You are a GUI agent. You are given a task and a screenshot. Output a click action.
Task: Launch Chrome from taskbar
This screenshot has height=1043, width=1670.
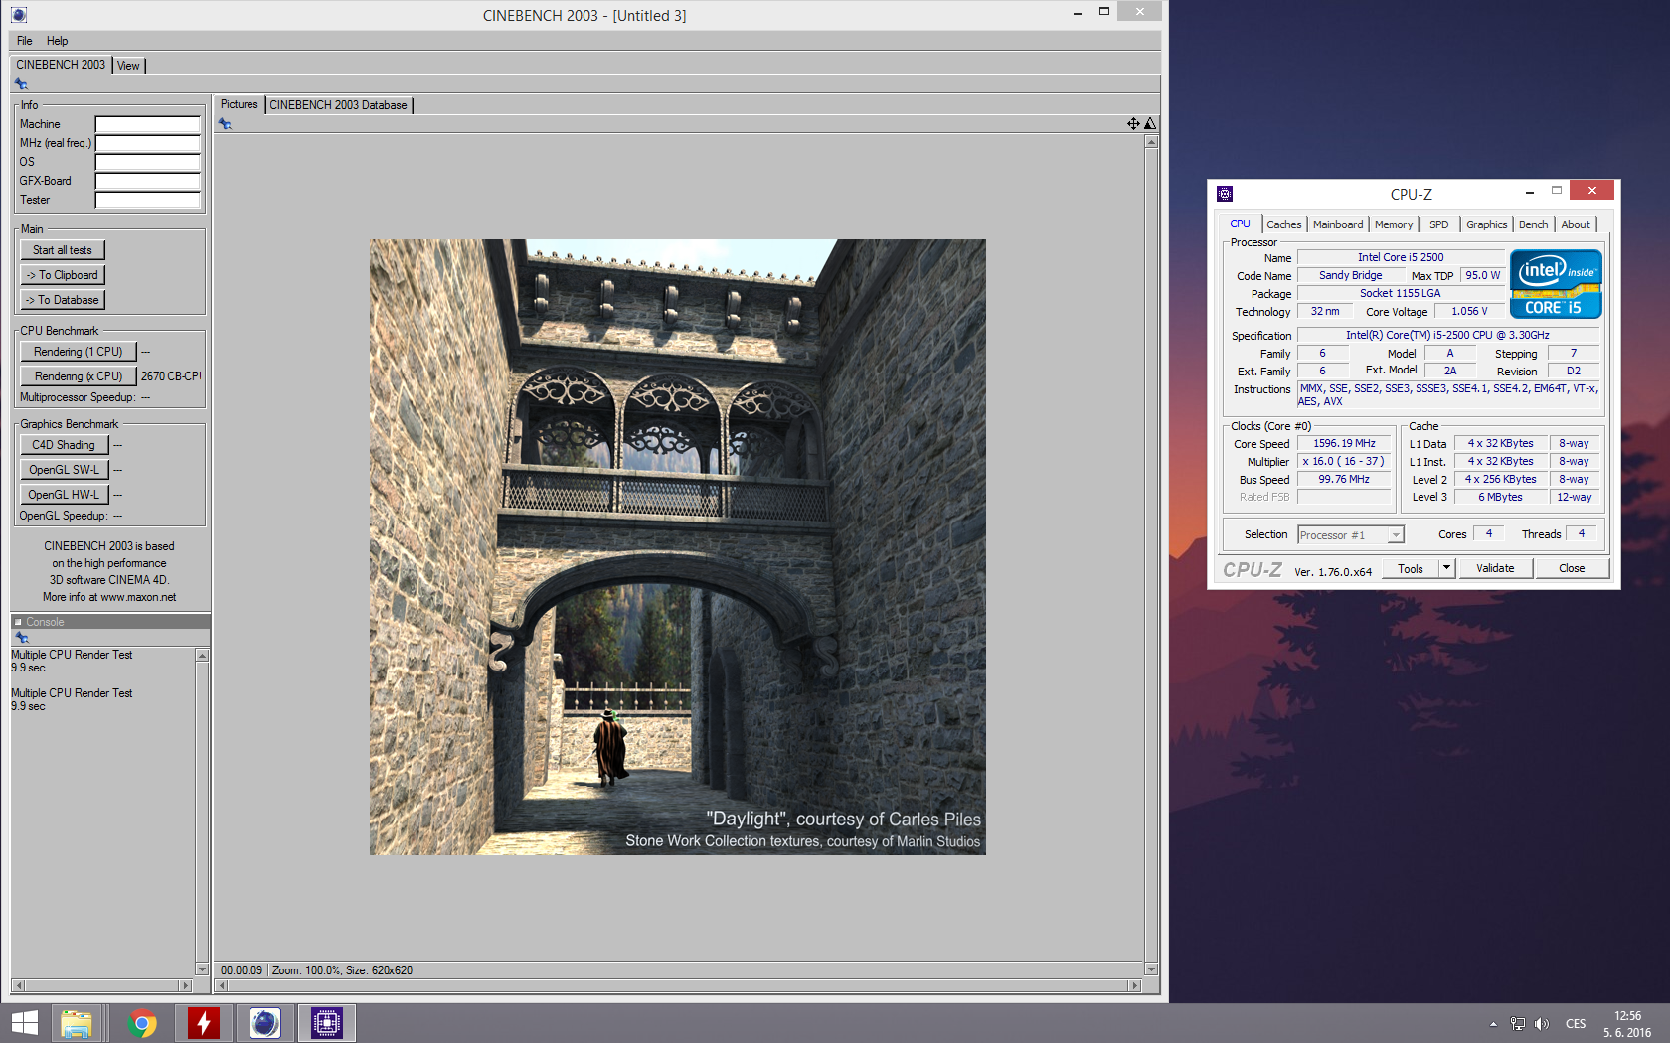pyautogui.click(x=142, y=1023)
